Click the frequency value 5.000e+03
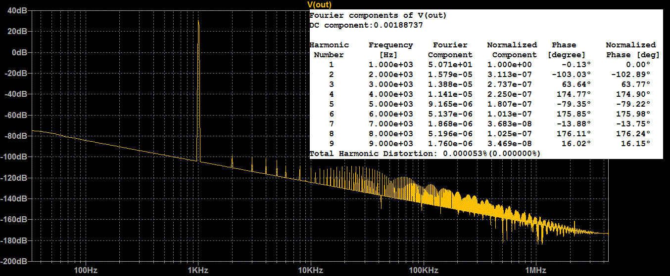 click(390, 104)
